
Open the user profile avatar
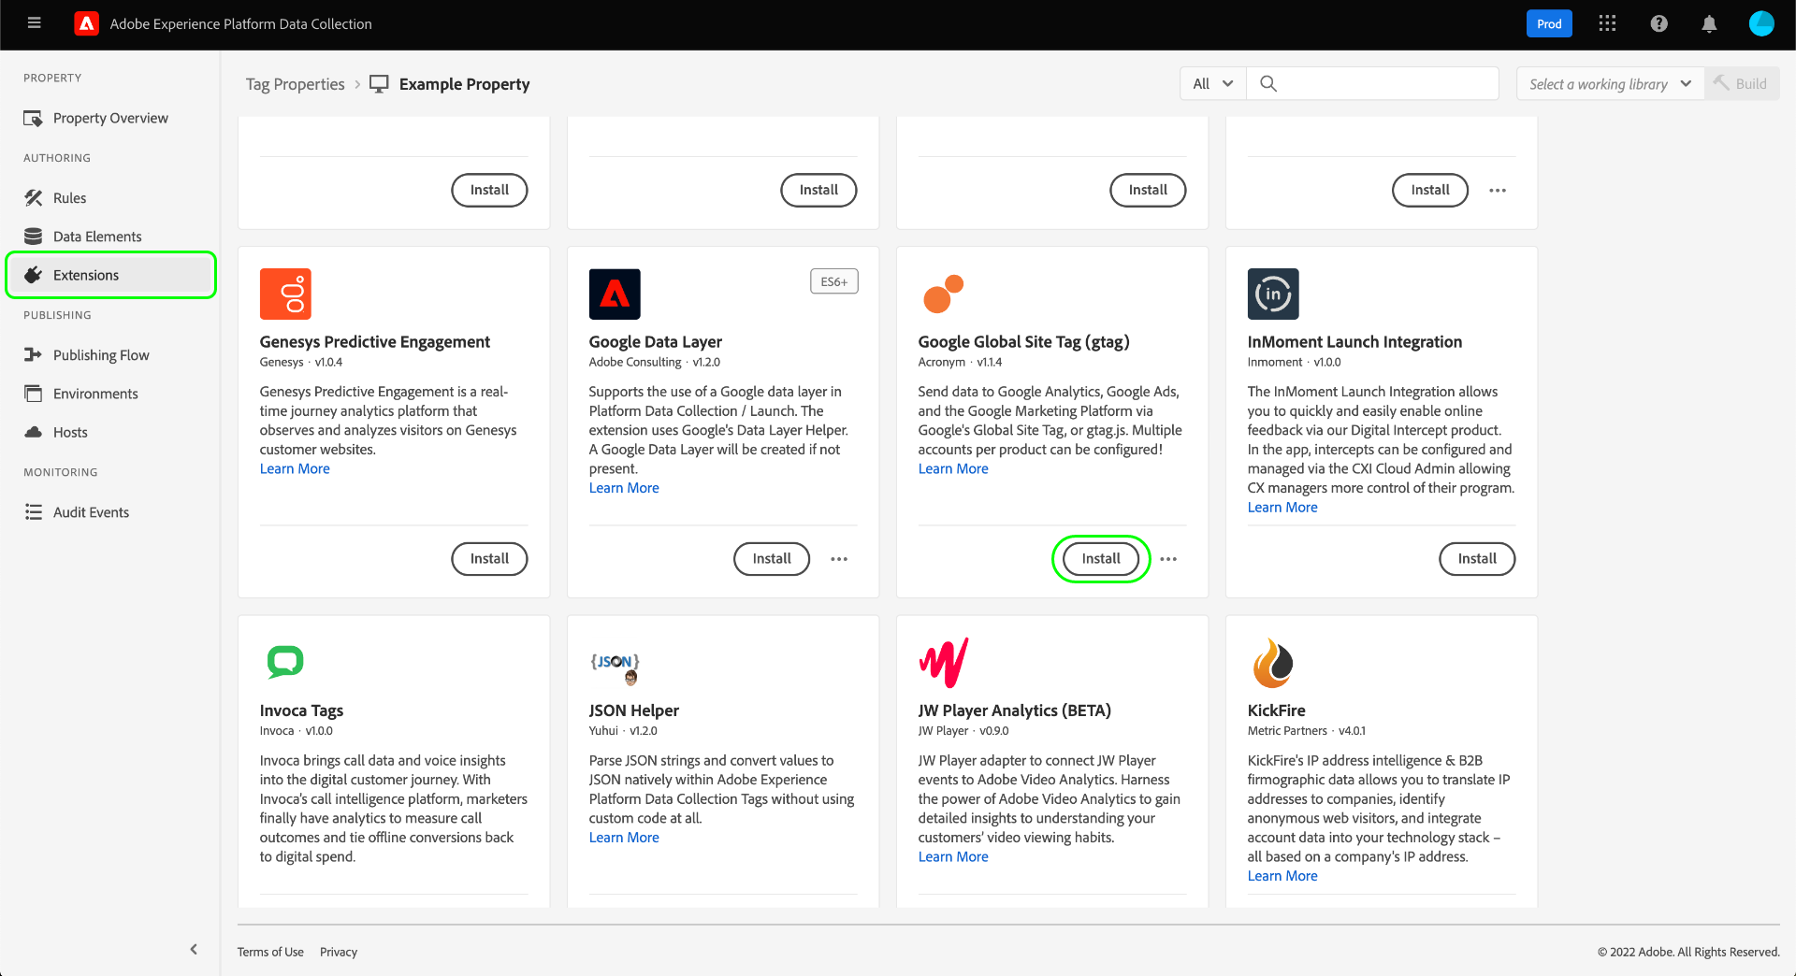click(1760, 23)
